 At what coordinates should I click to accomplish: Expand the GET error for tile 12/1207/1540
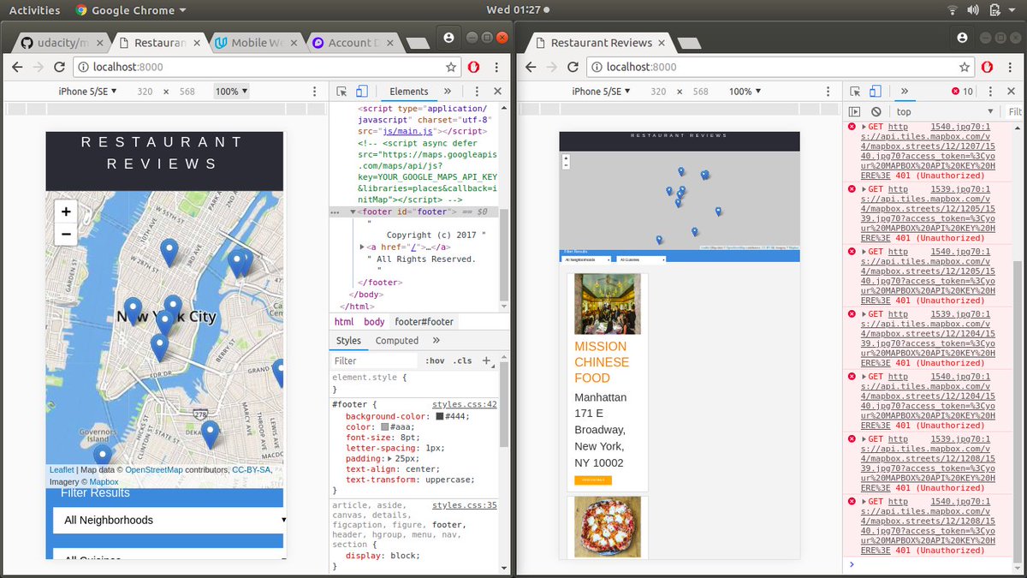pyautogui.click(x=864, y=127)
